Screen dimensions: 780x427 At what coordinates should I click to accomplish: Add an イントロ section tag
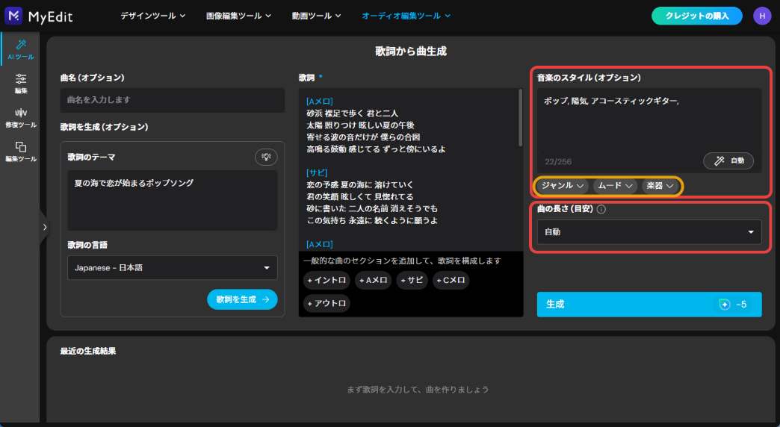[x=326, y=281]
